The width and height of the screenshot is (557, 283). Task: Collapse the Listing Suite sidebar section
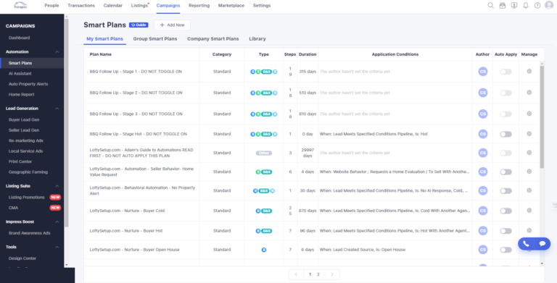(57, 186)
